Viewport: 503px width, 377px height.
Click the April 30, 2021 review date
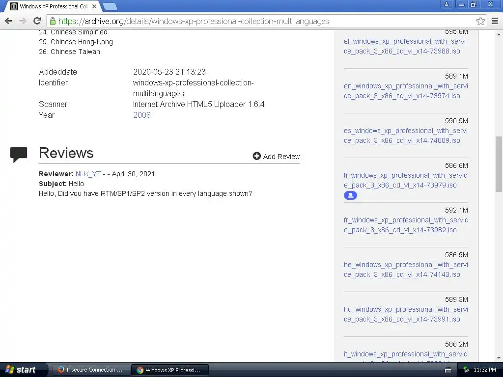click(x=133, y=174)
